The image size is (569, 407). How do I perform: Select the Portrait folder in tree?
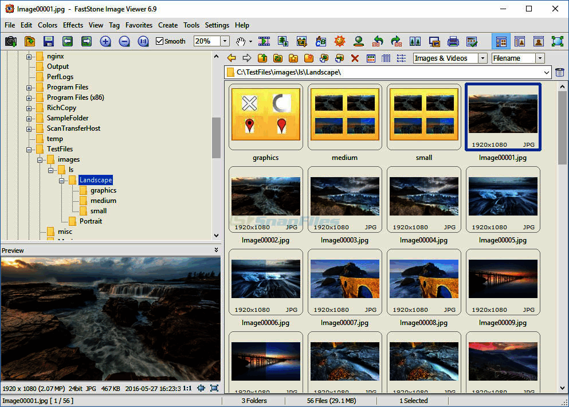tap(91, 221)
